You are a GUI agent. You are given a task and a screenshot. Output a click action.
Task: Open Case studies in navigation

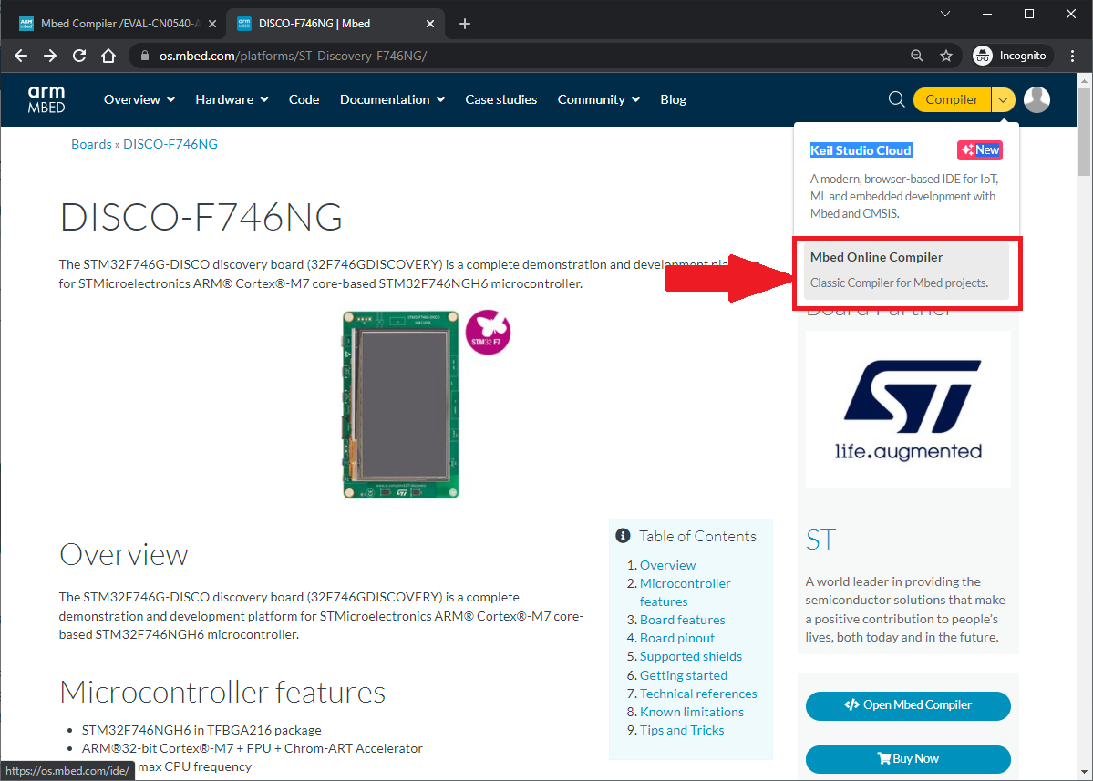pyautogui.click(x=501, y=99)
